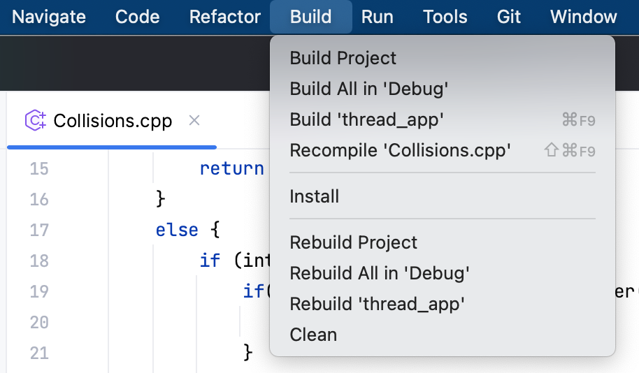Viewport: 639px width, 373px height.
Task: Choose Recompile 'Collisions.cpp'
Action: pos(400,150)
